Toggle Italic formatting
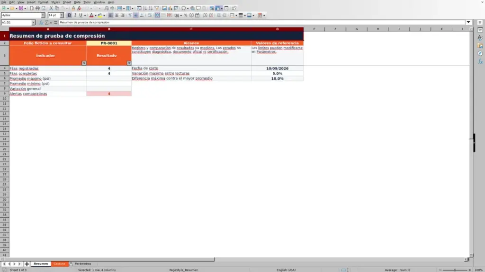 click(x=75, y=15)
